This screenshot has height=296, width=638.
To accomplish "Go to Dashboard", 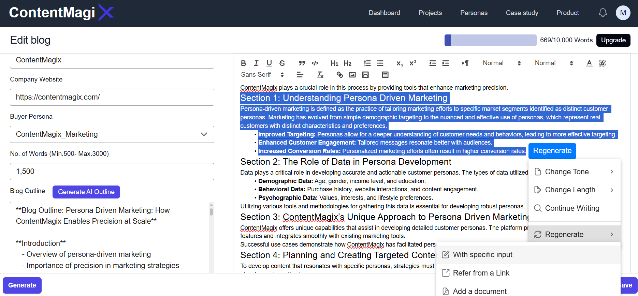I will 384,13.
